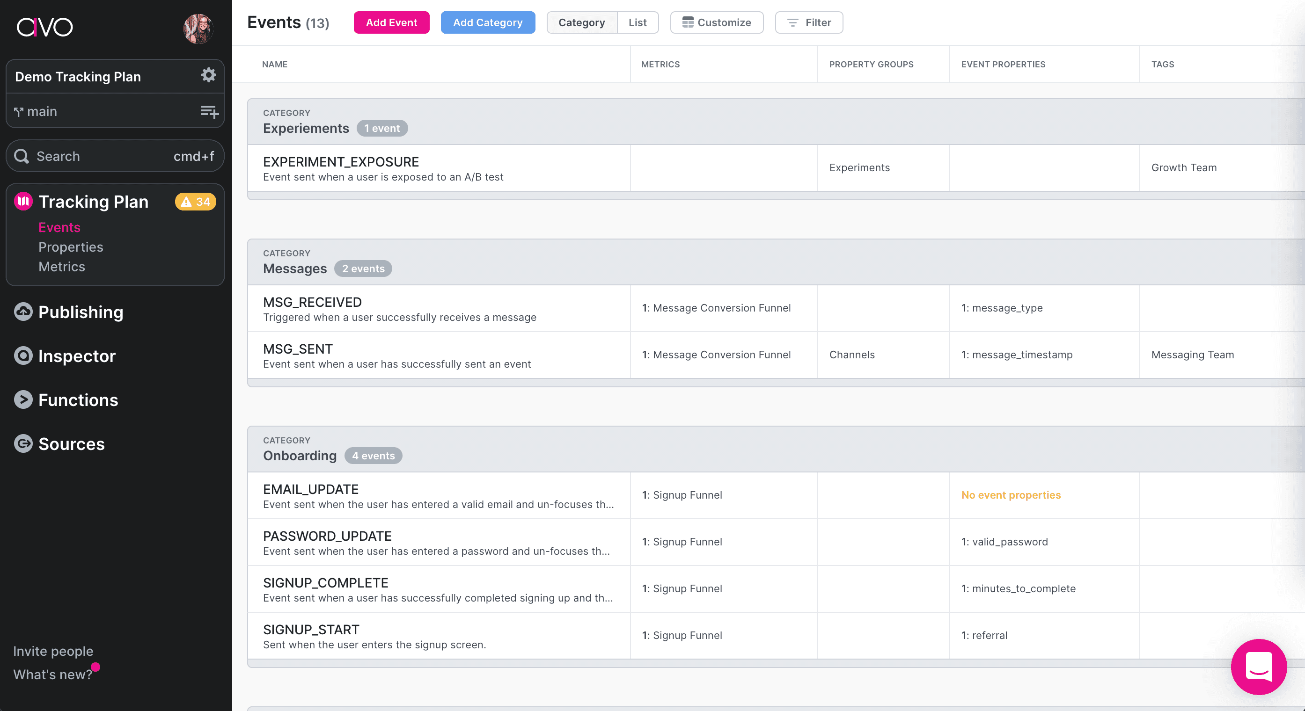Expand the Messages category
Viewport: 1305px width, 711px height.
pos(295,268)
